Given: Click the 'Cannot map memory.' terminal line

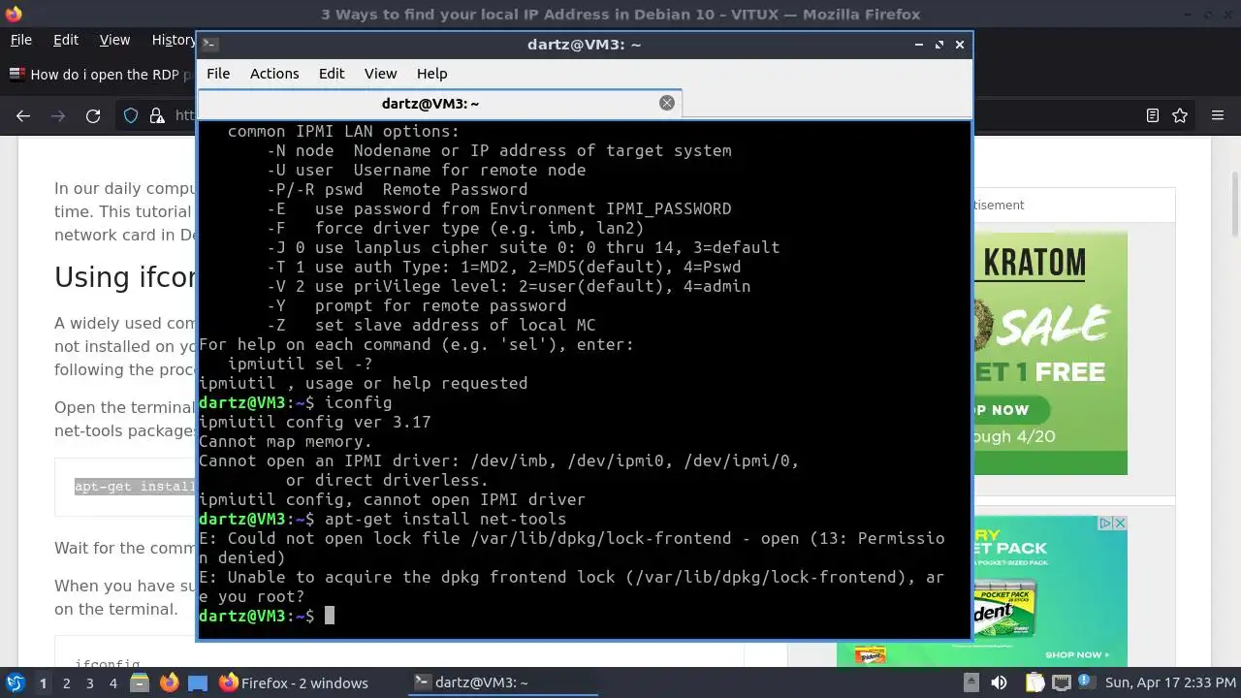Looking at the screenshot, I should (x=286, y=441).
